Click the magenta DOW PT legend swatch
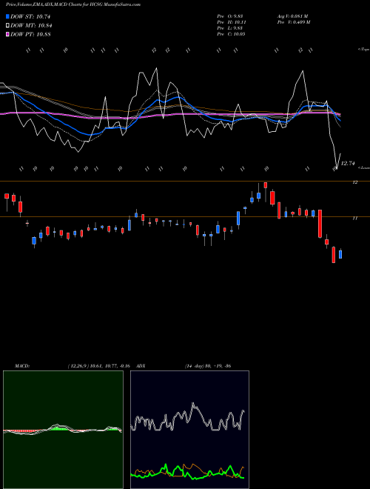 point(7,34)
